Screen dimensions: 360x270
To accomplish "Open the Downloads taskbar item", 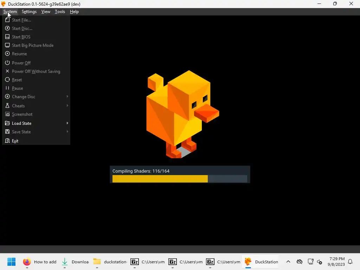I will click(75, 262).
